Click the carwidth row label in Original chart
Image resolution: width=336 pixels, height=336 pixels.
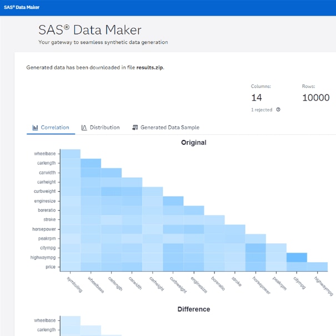point(47,173)
